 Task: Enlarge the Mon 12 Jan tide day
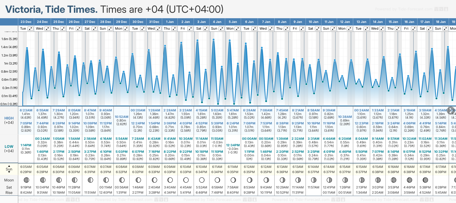tap(350, 29)
